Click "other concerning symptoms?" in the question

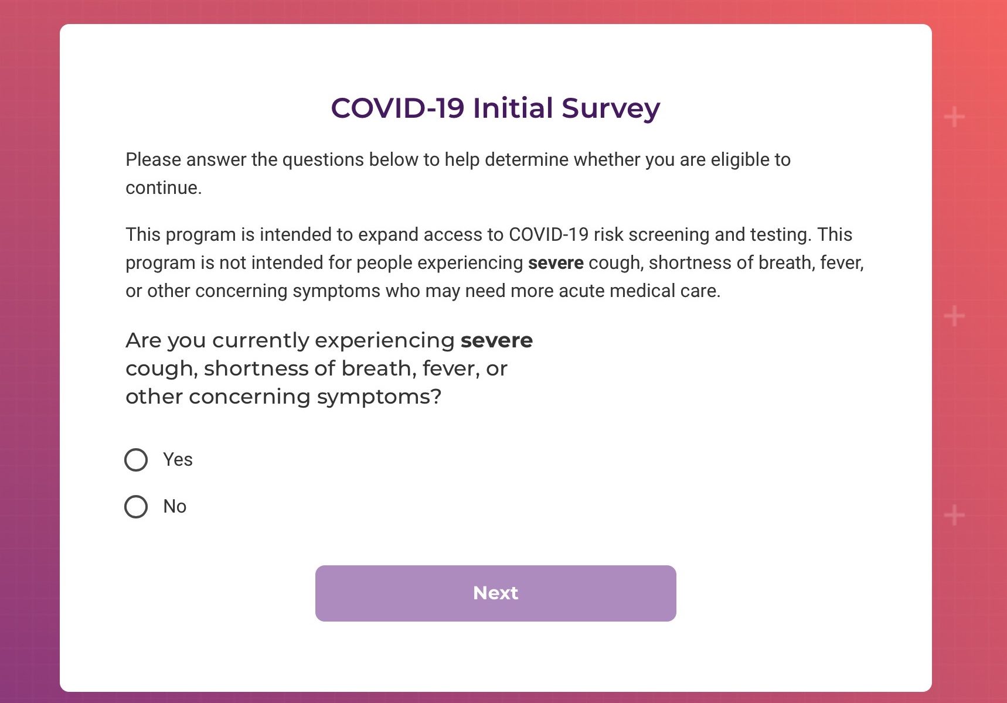click(x=284, y=397)
